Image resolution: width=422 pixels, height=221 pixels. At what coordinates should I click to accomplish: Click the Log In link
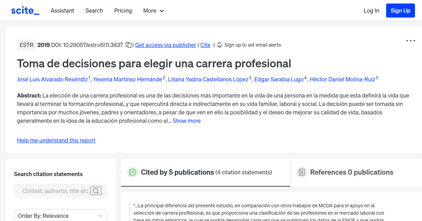click(x=371, y=11)
